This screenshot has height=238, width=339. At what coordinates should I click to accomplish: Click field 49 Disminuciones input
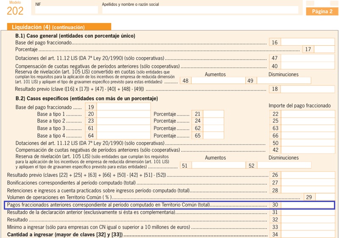click(x=284, y=80)
